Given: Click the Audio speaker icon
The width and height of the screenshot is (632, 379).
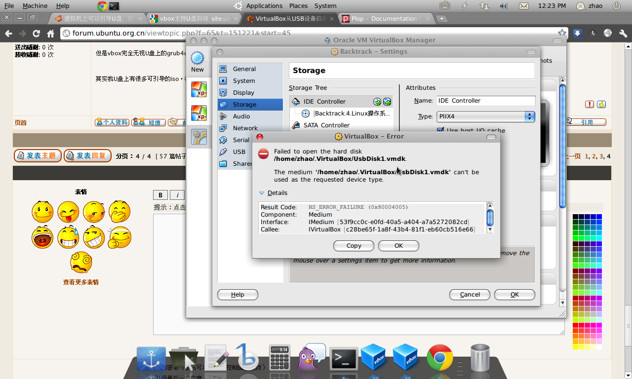Looking at the screenshot, I should [223, 116].
